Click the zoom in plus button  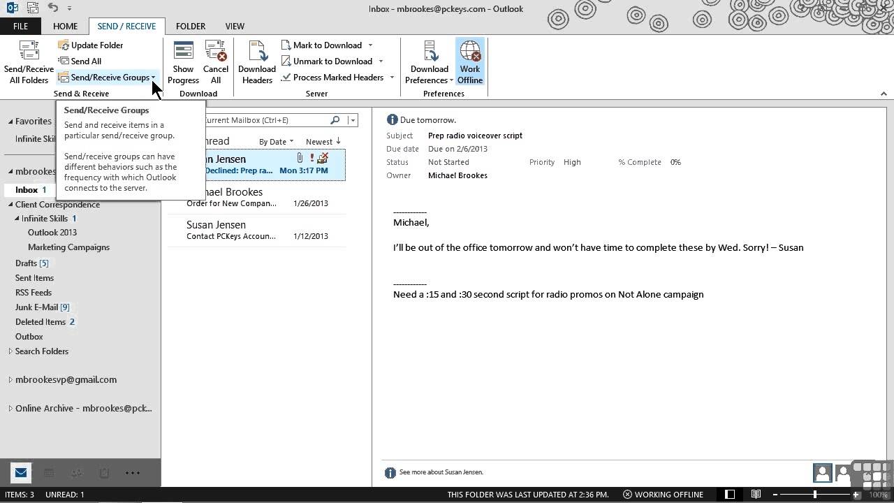click(856, 495)
